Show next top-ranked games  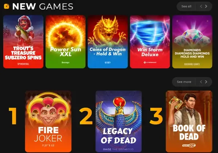(206, 82)
